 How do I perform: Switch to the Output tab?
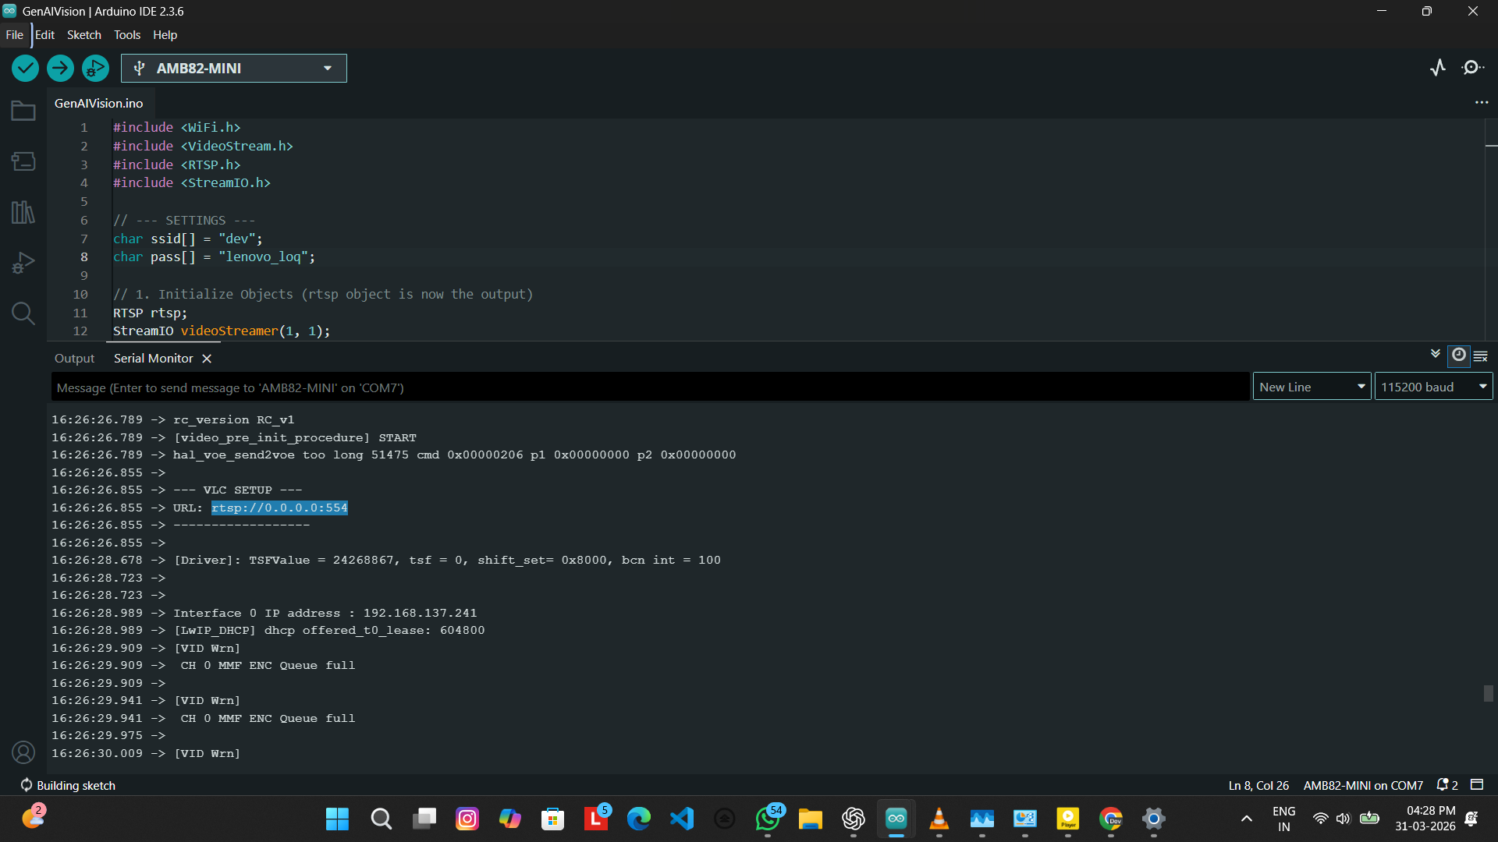[74, 359]
